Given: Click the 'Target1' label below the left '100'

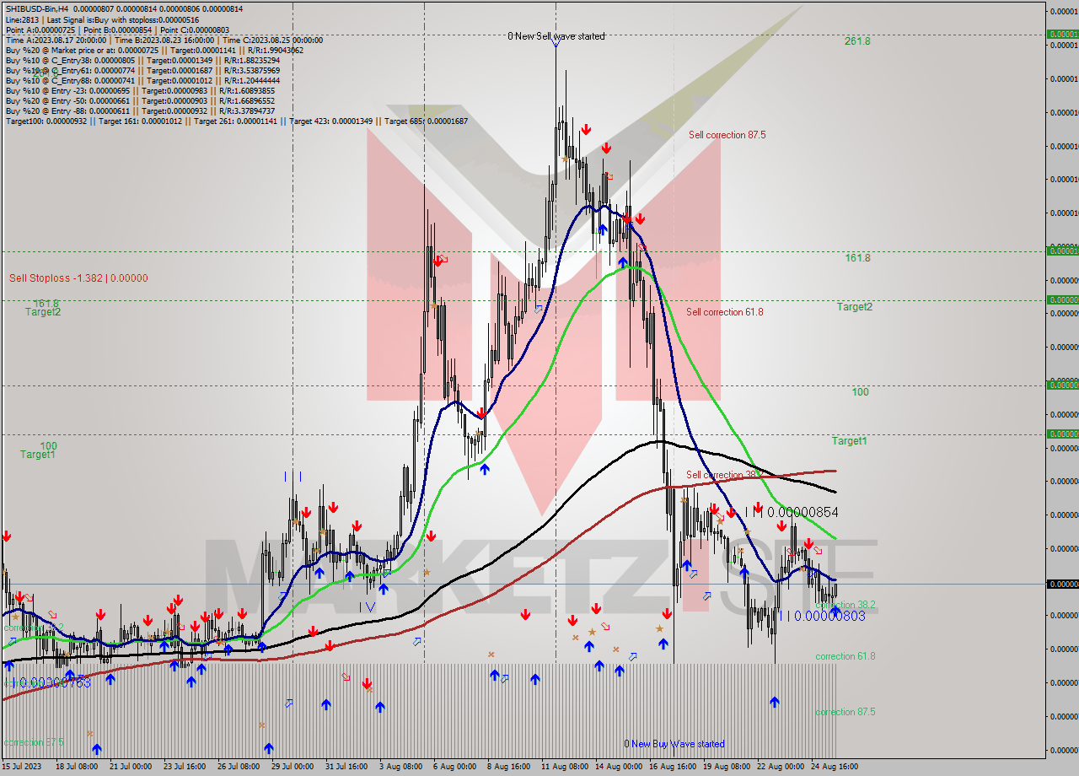Looking at the screenshot, I should [x=38, y=455].
